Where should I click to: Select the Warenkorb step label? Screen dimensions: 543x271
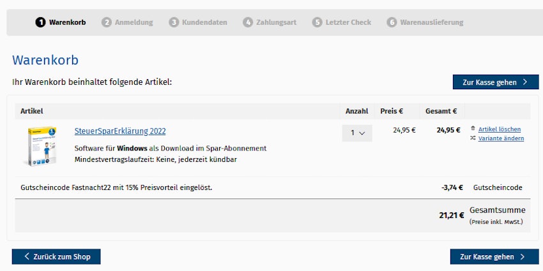[68, 22]
